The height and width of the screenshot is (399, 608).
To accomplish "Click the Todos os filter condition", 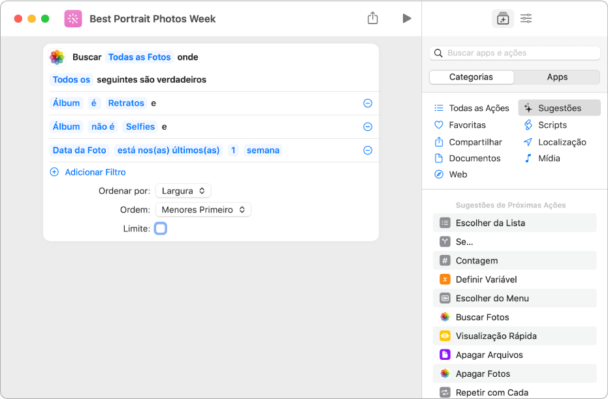I will [x=71, y=80].
